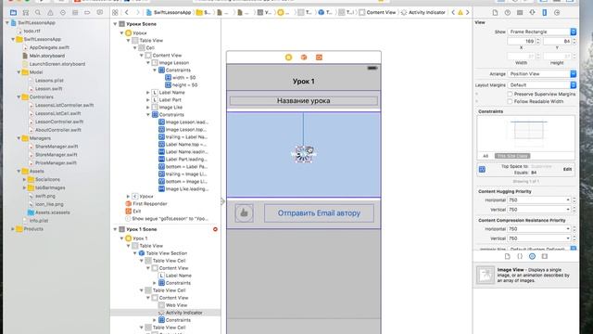Image resolution: width=593 pixels, height=334 pixels.
Task: Show the Identity inspector
Action: point(520,12)
